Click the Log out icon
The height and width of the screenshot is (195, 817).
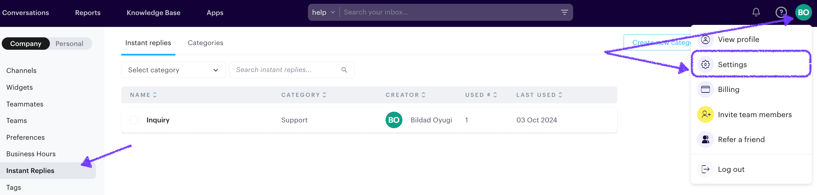coord(706,169)
